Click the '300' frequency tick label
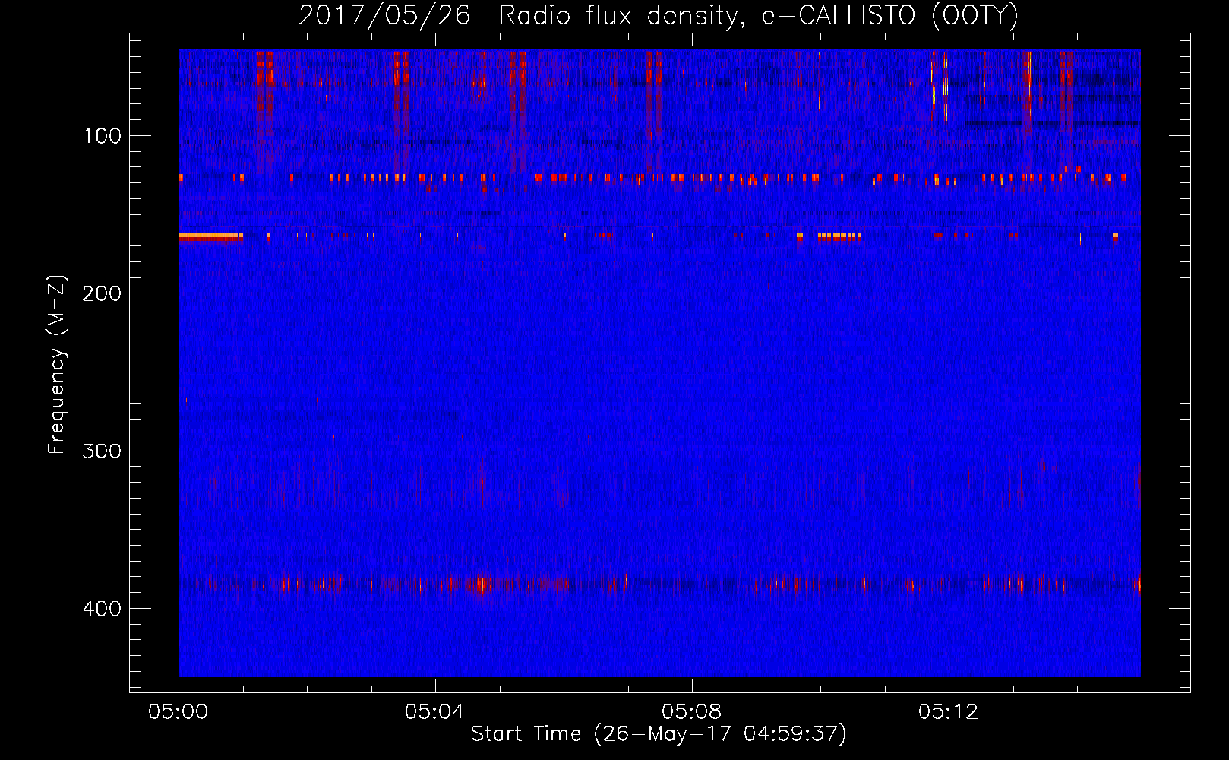The height and width of the screenshot is (760, 1229). pos(102,451)
